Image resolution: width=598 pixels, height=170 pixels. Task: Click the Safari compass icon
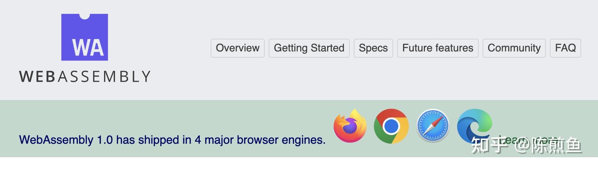tap(433, 126)
